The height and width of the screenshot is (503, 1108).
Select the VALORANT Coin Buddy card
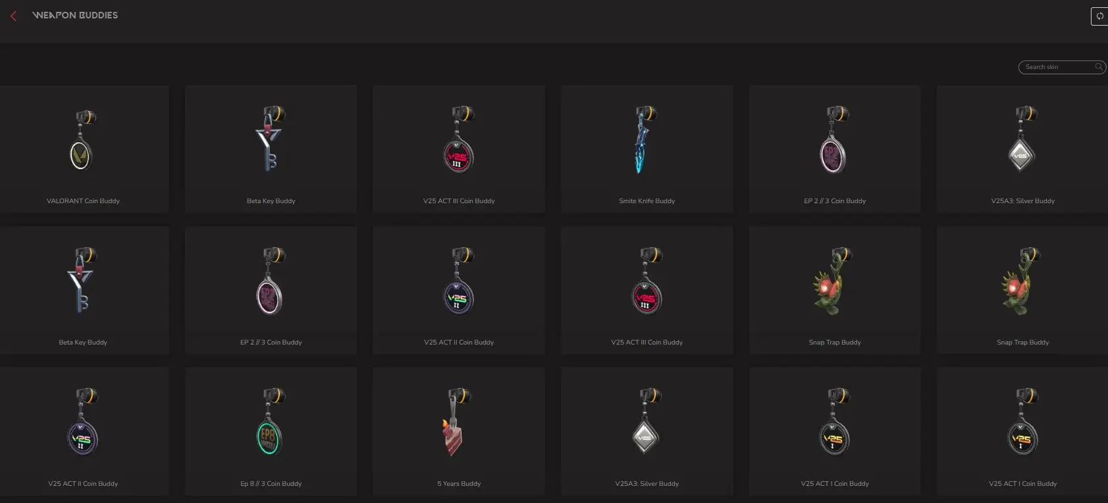pos(83,149)
